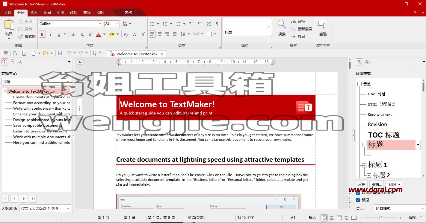Image resolution: width=426 pixels, height=223 pixels.
Task: Toggle the hierarchical display checkbox above 预览
Action: click(x=358, y=193)
